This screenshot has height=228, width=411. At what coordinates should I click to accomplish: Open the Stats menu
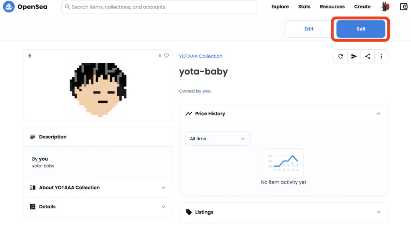pos(304,7)
